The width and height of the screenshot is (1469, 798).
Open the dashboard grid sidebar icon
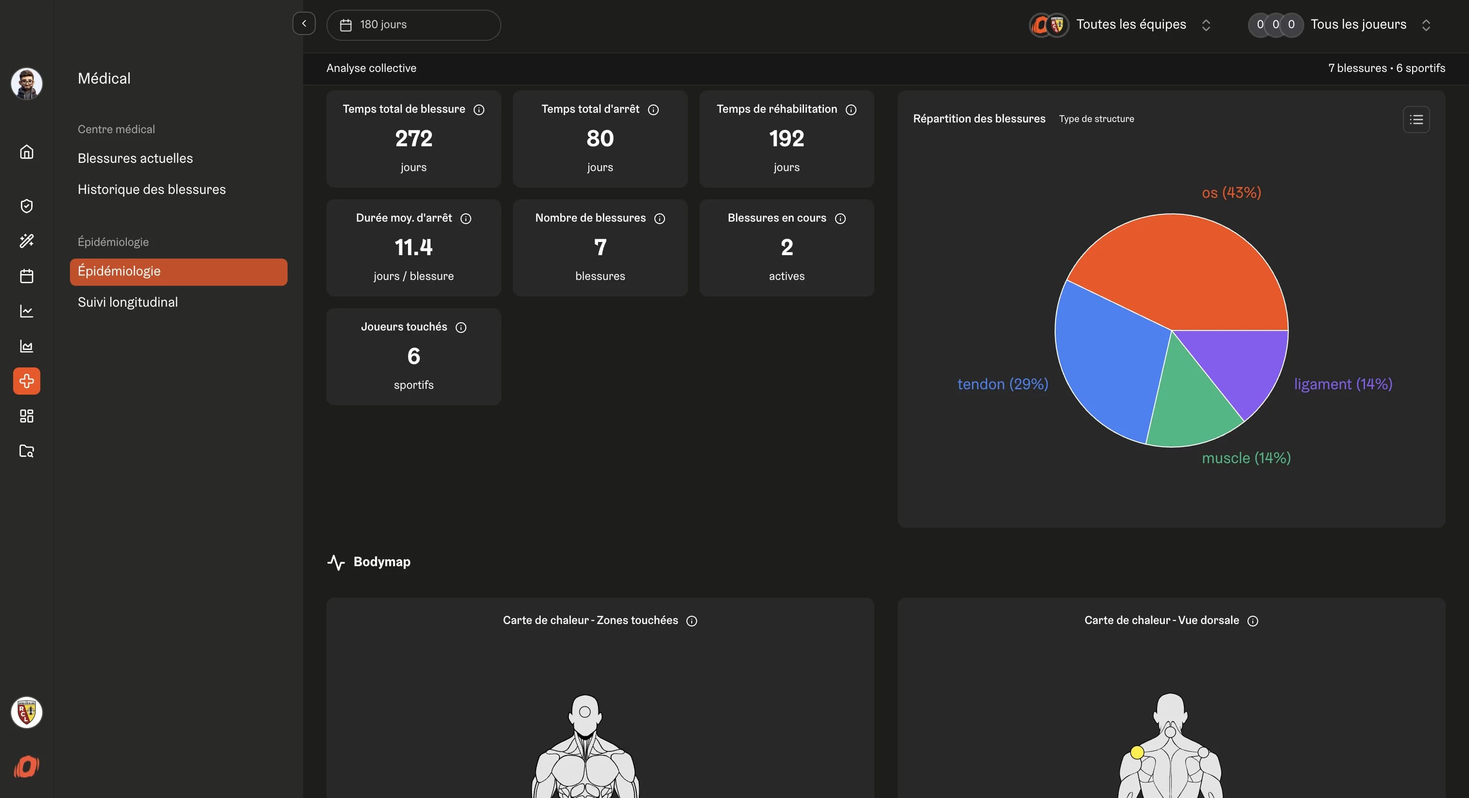[26, 416]
